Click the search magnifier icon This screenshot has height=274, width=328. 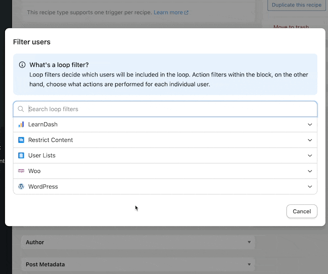pos(21,109)
